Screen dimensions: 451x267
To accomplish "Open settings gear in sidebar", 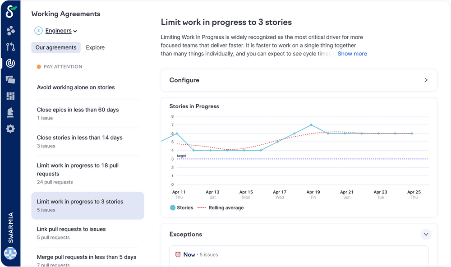I will coord(10,129).
